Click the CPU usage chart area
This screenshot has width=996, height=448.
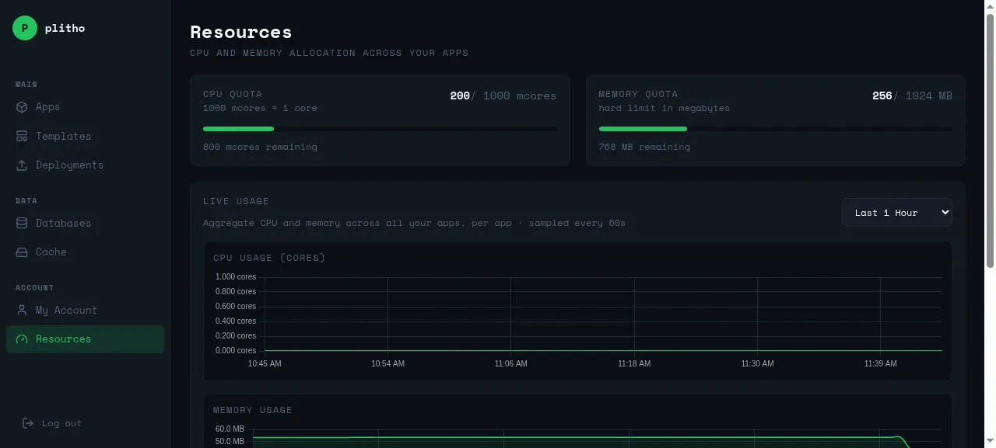pos(603,314)
